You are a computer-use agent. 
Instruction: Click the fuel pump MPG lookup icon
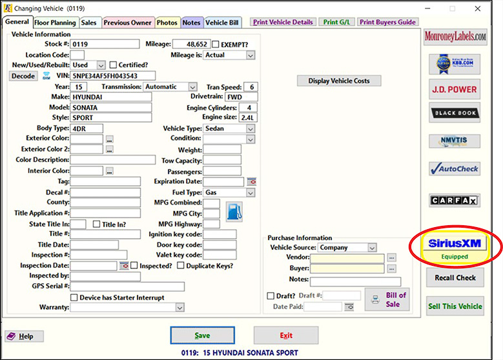234,212
